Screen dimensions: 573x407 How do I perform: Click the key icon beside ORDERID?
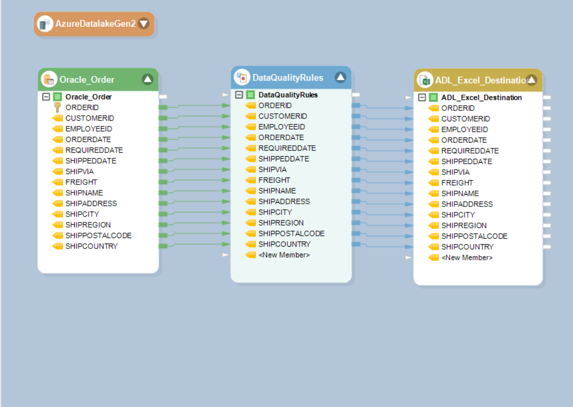(57, 107)
